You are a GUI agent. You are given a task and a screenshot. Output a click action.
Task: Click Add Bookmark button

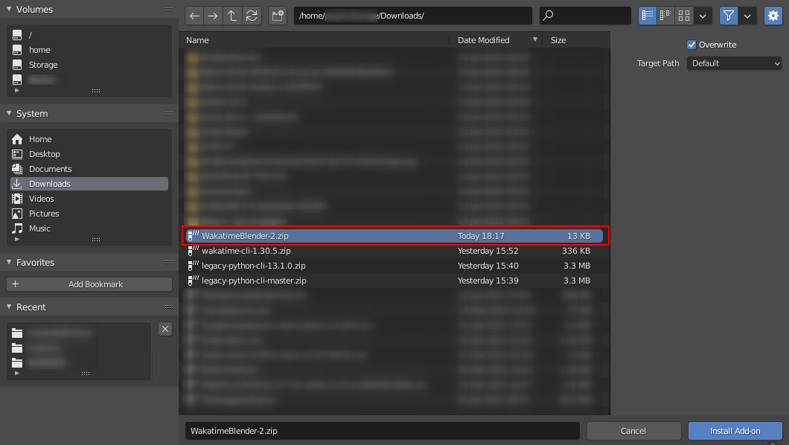[x=89, y=284]
